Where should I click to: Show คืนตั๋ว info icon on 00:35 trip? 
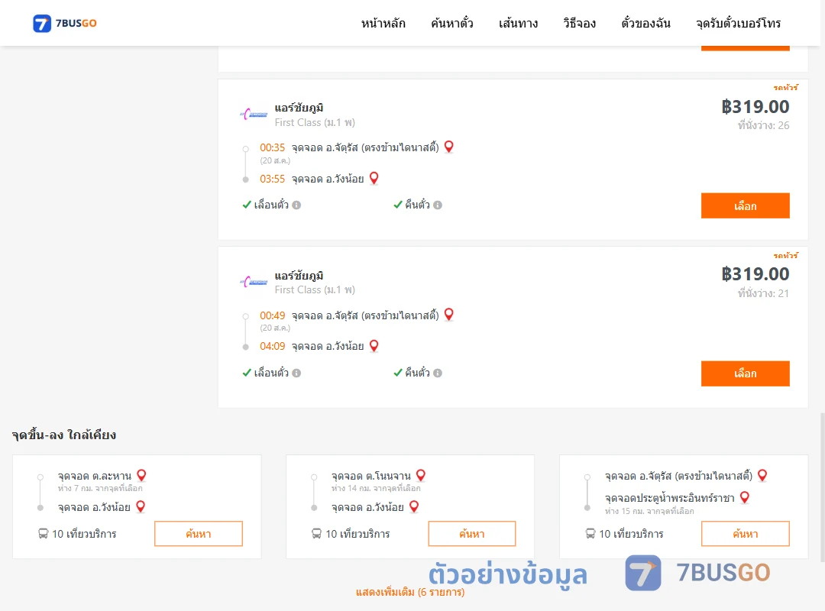tap(438, 205)
